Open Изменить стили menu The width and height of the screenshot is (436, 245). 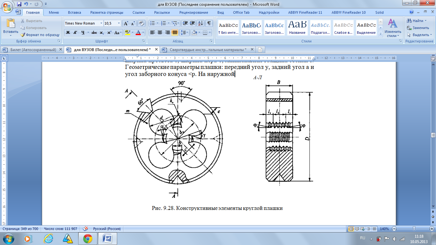[392, 28]
